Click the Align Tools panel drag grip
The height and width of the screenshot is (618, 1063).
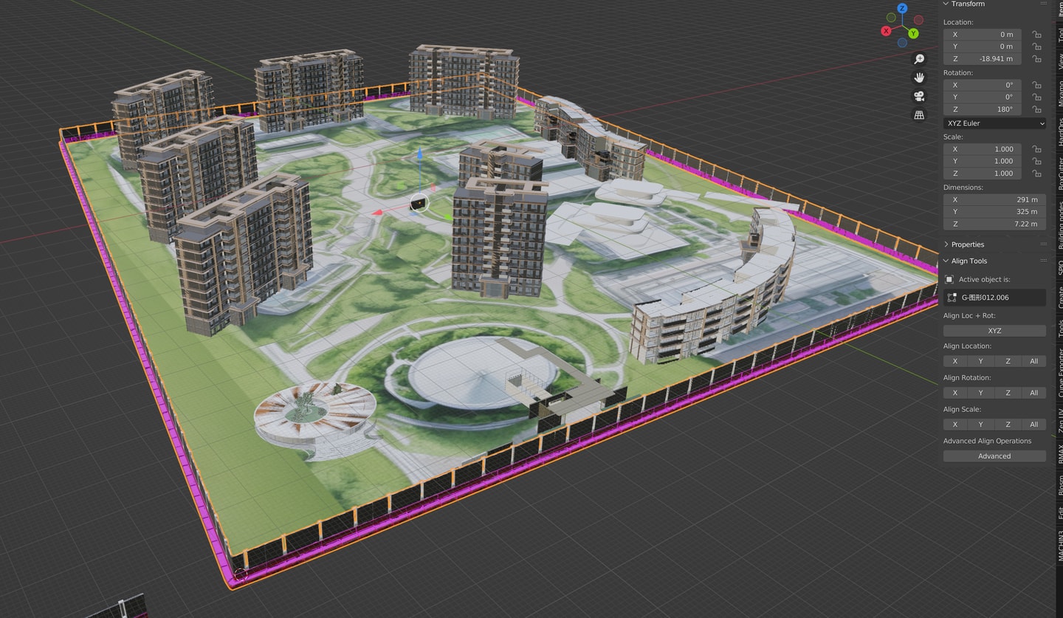tap(1044, 261)
